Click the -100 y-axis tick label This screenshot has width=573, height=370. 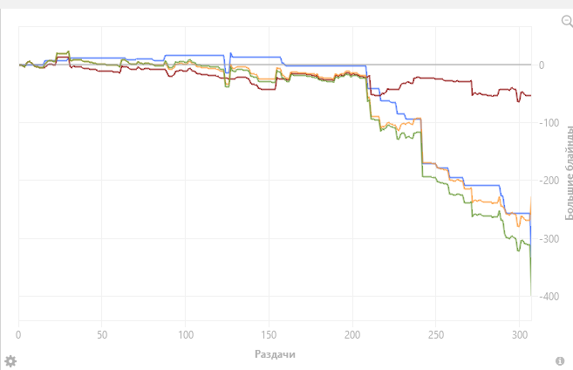click(546, 123)
